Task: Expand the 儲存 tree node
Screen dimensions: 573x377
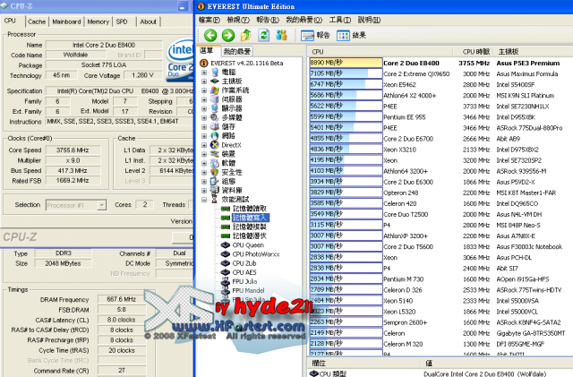Action: [204, 127]
